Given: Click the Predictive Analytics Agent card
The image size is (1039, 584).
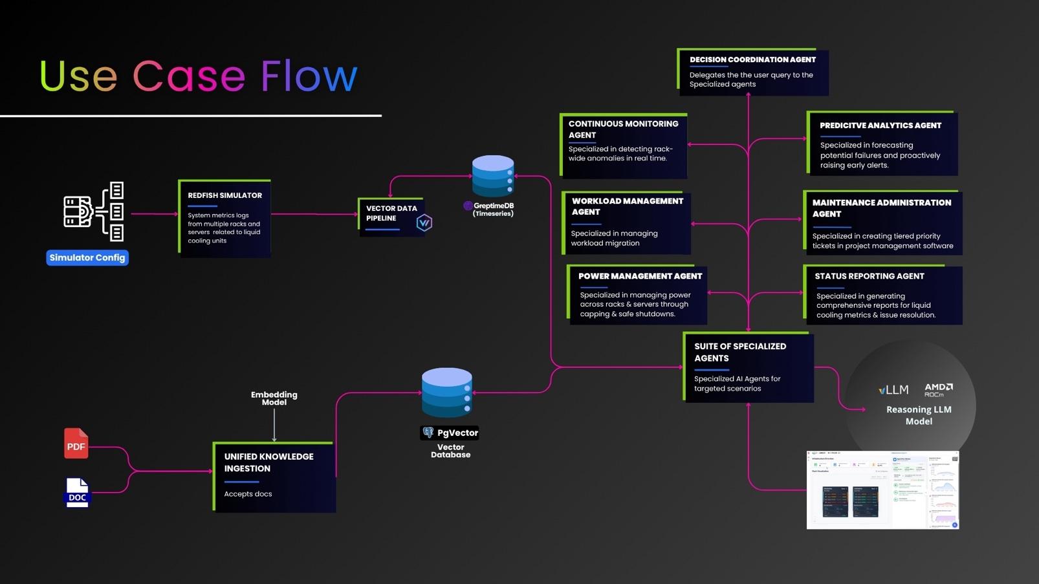Looking at the screenshot, I should click(x=882, y=144).
